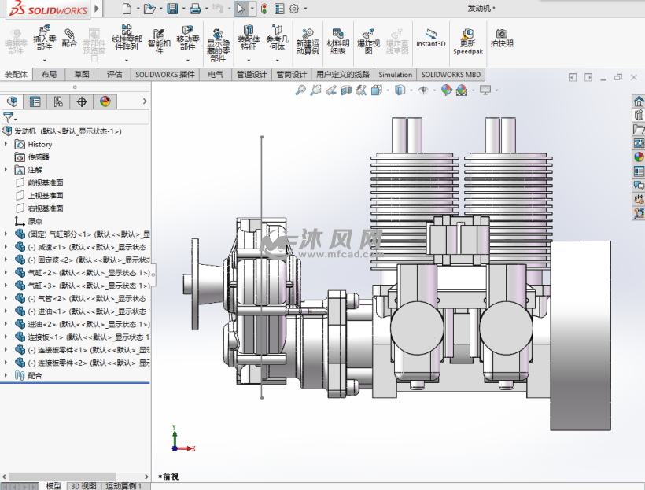This screenshot has height=490, width=645.
Task: Open the ConfigurationManager tab icon
Action: [x=58, y=101]
